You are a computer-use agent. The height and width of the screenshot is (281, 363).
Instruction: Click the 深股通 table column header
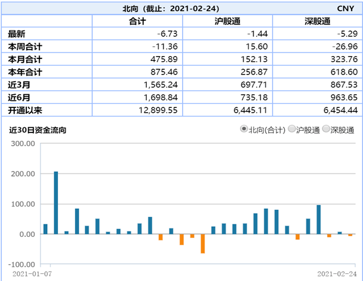[x=317, y=21]
